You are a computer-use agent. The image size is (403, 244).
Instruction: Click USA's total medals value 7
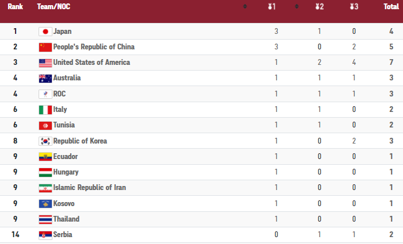pyautogui.click(x=391, y=62)
